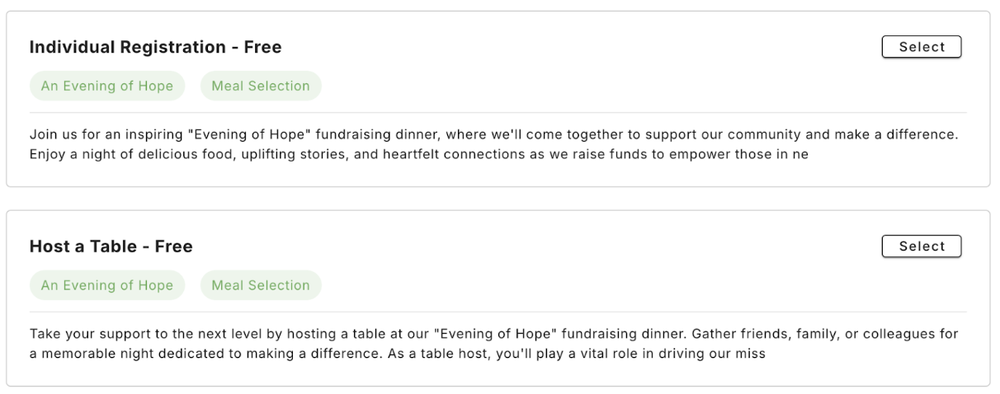Screen dimensions: 1000x394
Task: Click the 'Individual Registration - Free' heading
Action: [155, 48]
